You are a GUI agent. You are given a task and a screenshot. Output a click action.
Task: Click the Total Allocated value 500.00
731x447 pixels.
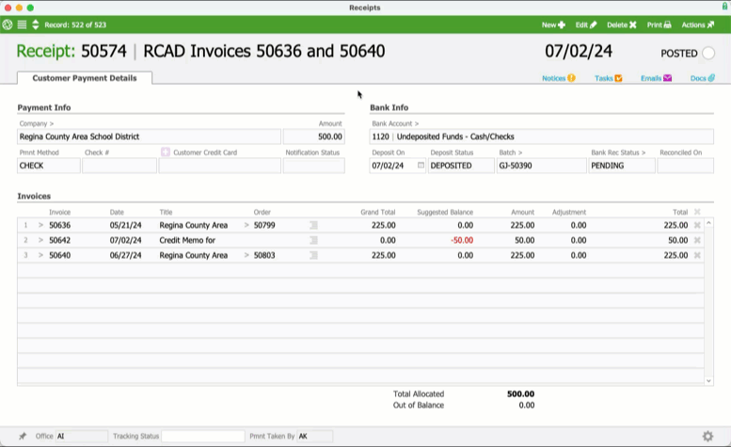coord(521,394)
